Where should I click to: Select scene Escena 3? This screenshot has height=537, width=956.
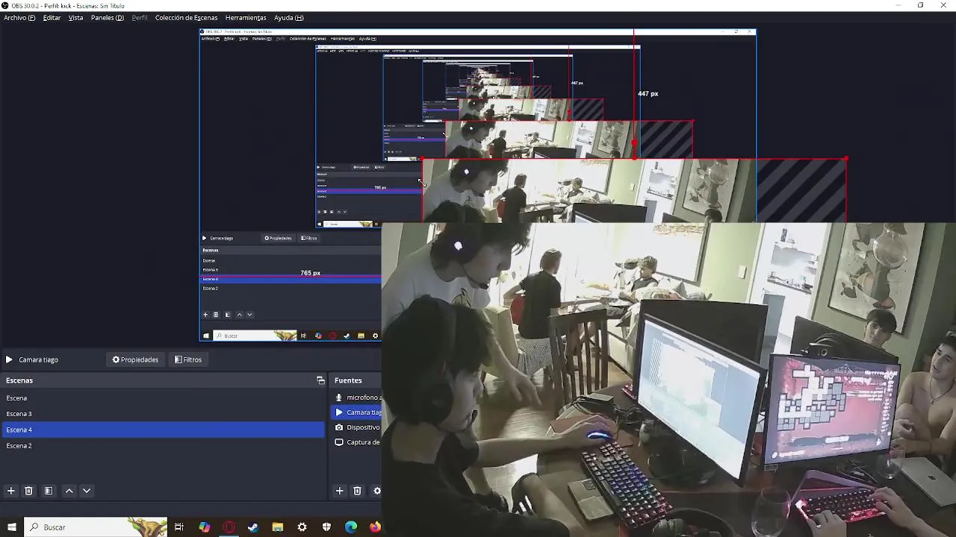(x=163, y=414)
